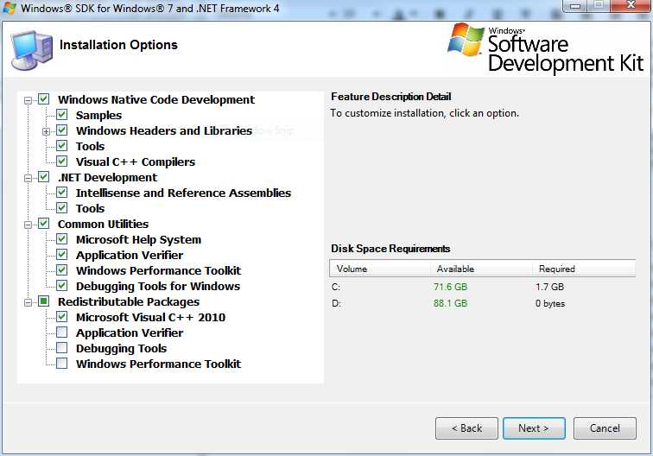Select the .NET Development label

pos(107,177)
